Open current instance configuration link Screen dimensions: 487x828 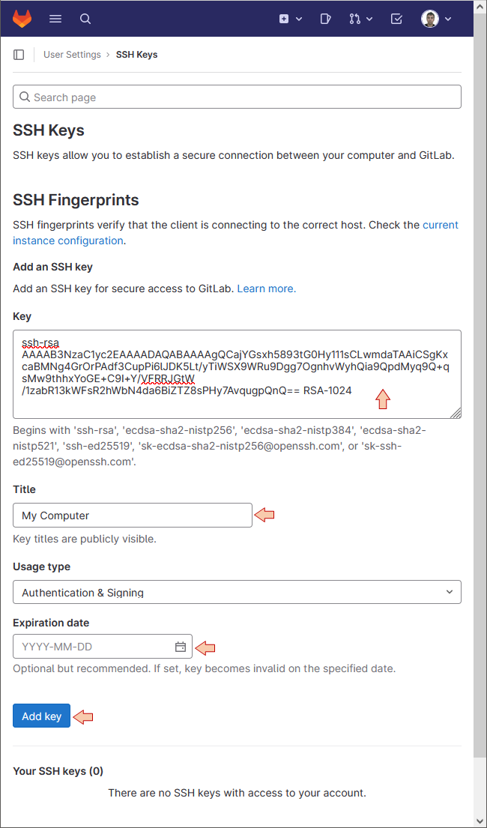point(235,233)
